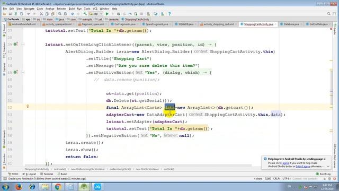This screenshot has width=339, height=191.
Task: Click onItemLongClick() in bottom breadcrumb
Action: [x=120, y=169]
